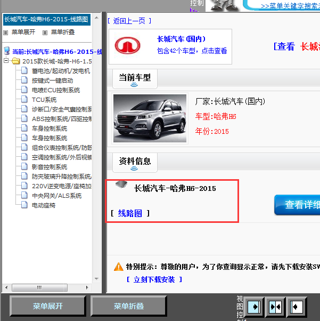Click the sidebar 菜单展开 text link
This screenshot has height=321, width=320.
23,32
